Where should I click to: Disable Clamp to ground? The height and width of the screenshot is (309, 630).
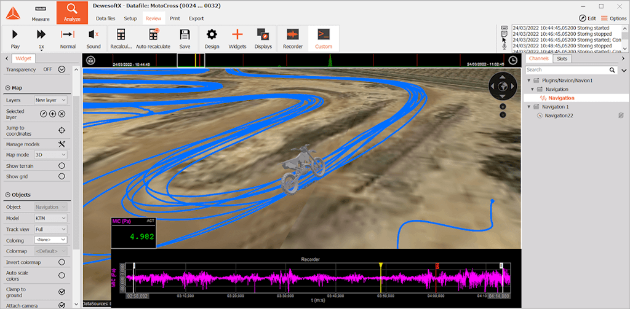click(62, 292)
